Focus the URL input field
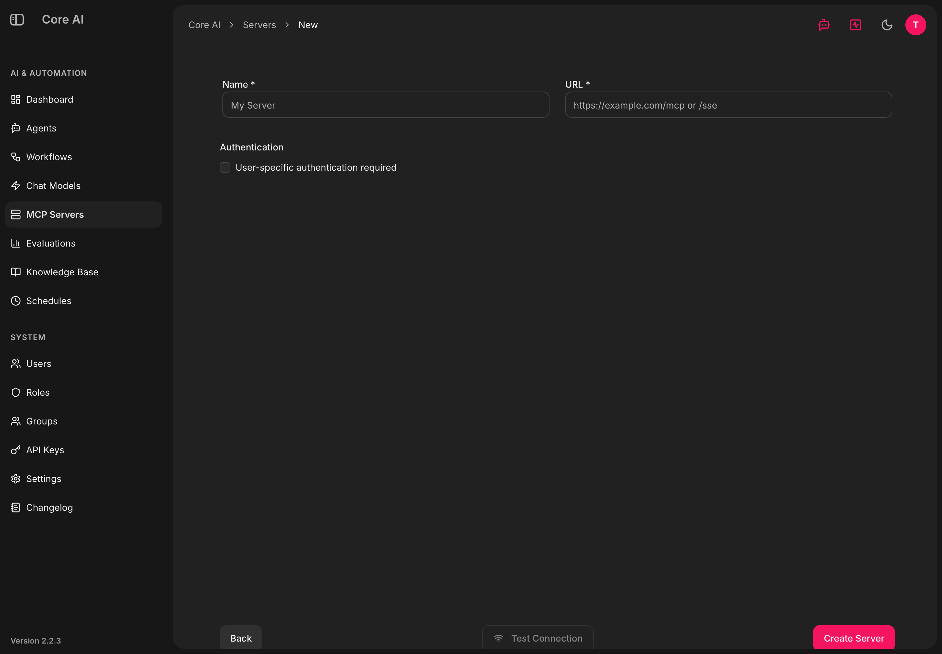 [x=728, y=105]
